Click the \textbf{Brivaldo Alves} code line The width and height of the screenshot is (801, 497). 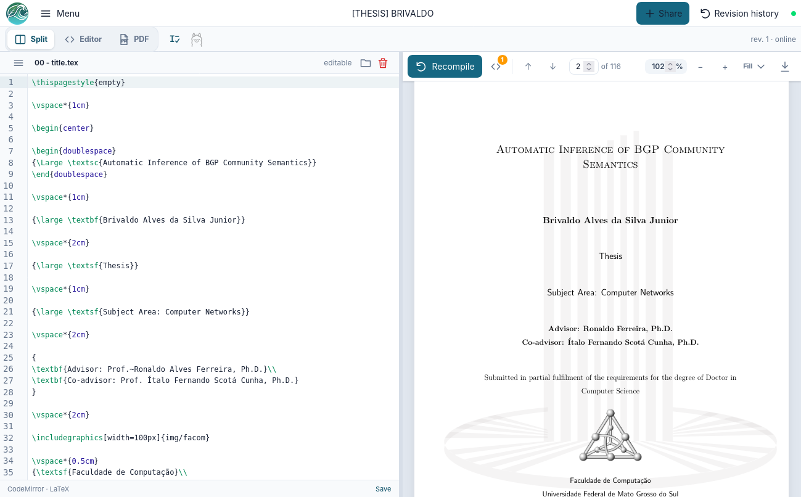[x=139, y=220]
